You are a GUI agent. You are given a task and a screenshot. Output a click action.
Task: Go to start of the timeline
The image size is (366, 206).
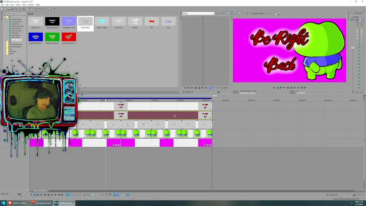click(52, 195)
